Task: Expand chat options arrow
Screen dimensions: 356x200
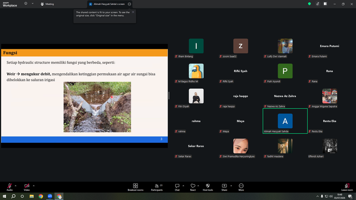Action: tap(183, 186)
